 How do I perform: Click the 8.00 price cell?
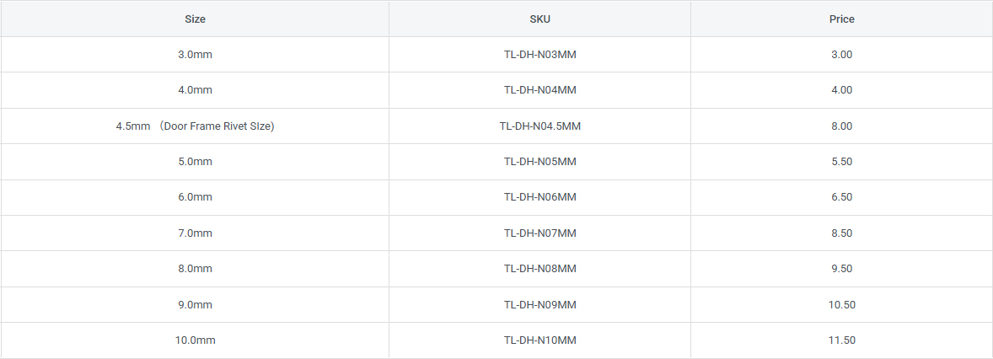(841, 126)
